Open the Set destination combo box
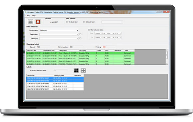 point(112,22)
